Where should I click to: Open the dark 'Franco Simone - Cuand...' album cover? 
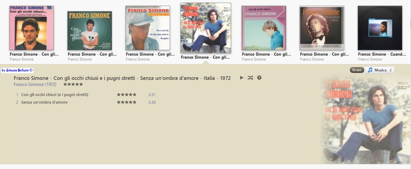click(x=380, y=28)
